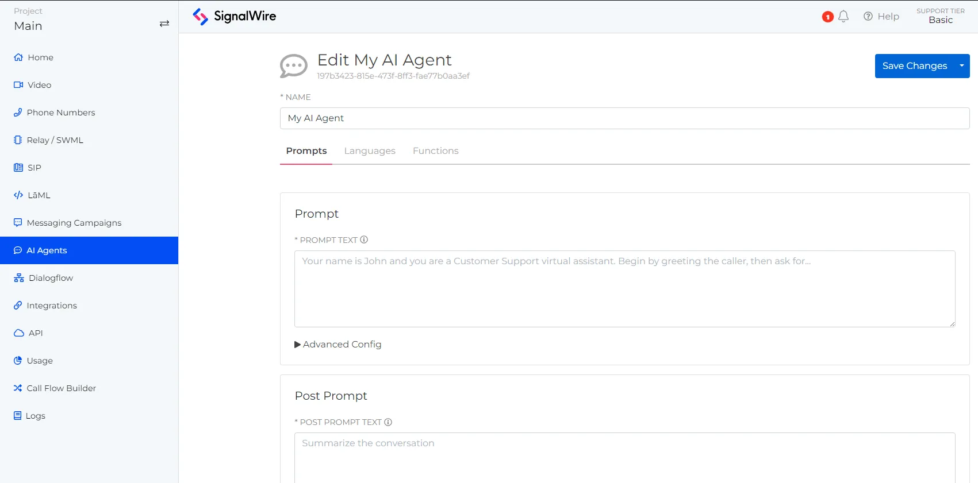
Task: Click the Save Changes button
Action: coord(914,65)
